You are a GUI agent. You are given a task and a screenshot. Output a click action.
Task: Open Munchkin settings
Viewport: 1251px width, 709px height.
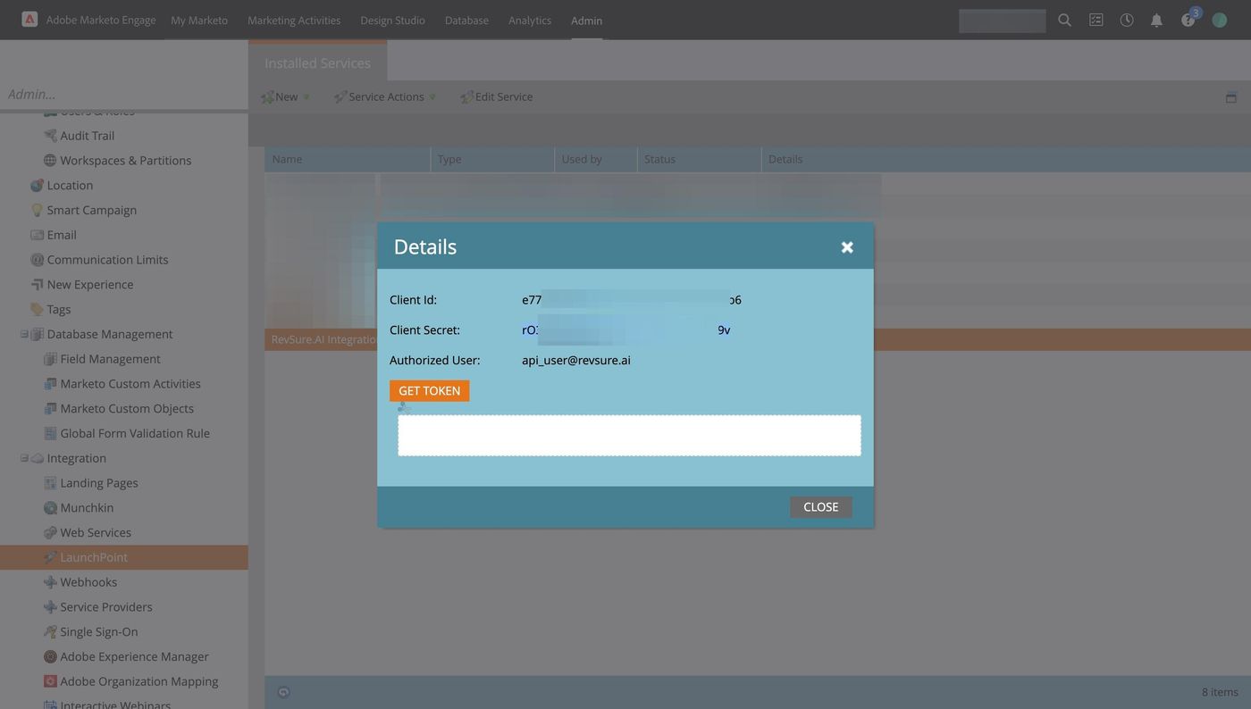[86, 508]
